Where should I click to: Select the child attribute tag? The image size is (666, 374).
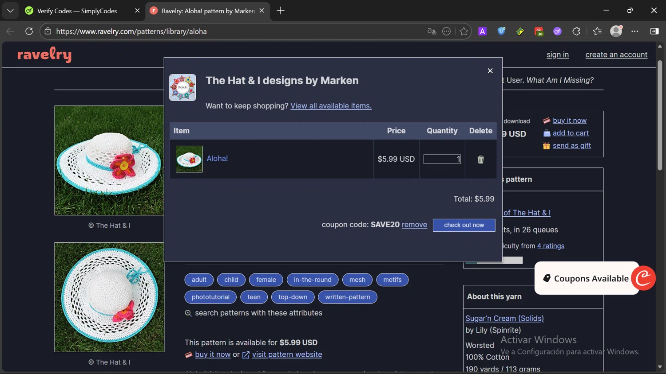[x=231, y=280]
